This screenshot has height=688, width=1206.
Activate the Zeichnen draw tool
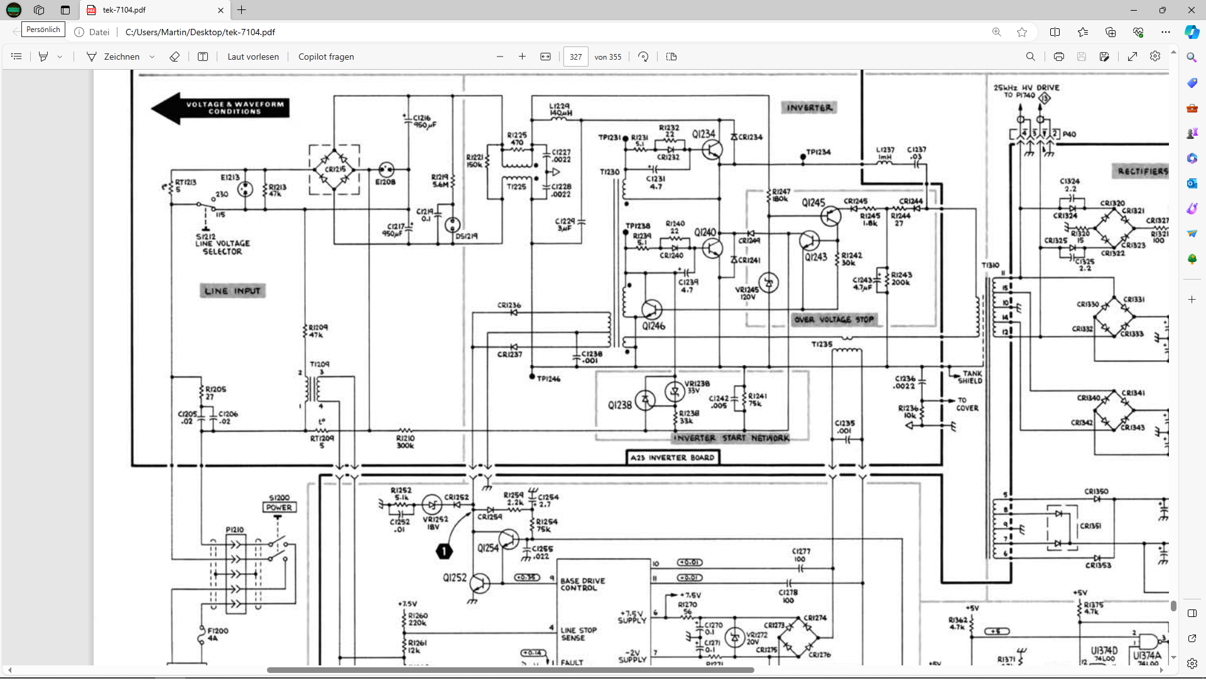pyautogui.click(x=113, y=57)
